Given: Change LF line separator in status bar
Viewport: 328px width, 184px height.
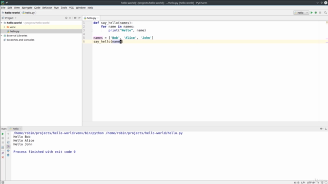Looking at the screenshot, I should (x=303, y=182).
